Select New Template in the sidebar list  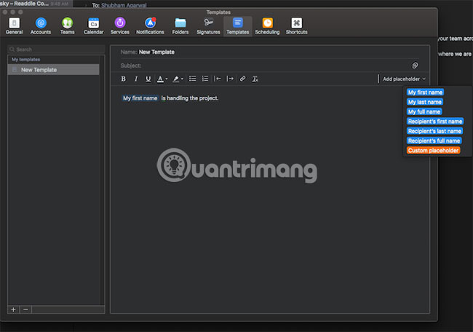(x=39, y=70)
